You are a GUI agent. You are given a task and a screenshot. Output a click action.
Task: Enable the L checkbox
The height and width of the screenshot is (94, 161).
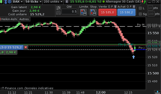point(140,8)
